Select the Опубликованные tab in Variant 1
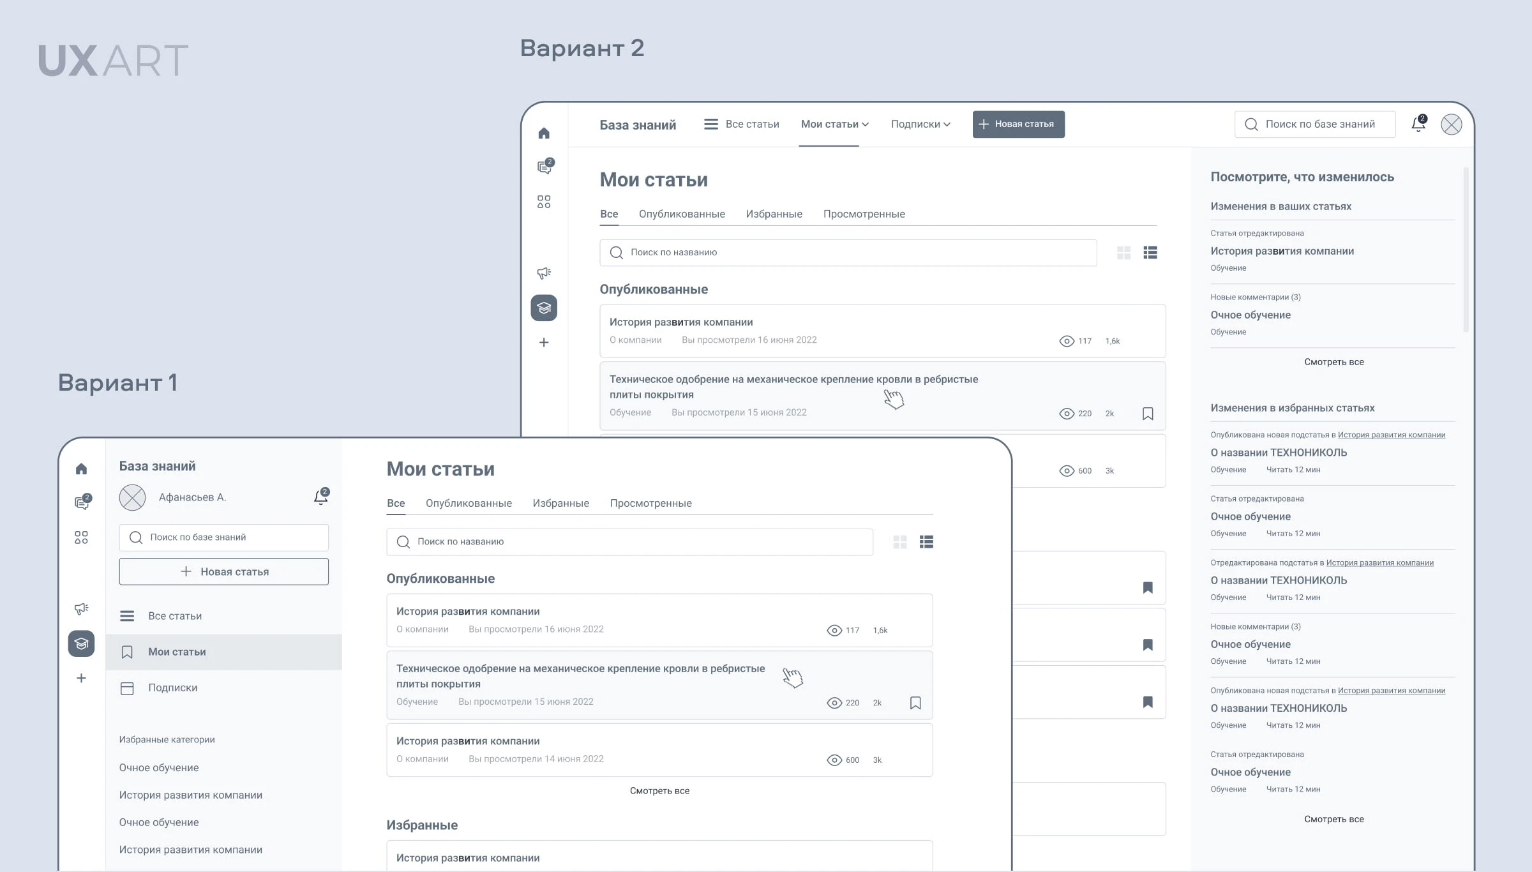The image size is (1532, 872). tap(469, 503)
